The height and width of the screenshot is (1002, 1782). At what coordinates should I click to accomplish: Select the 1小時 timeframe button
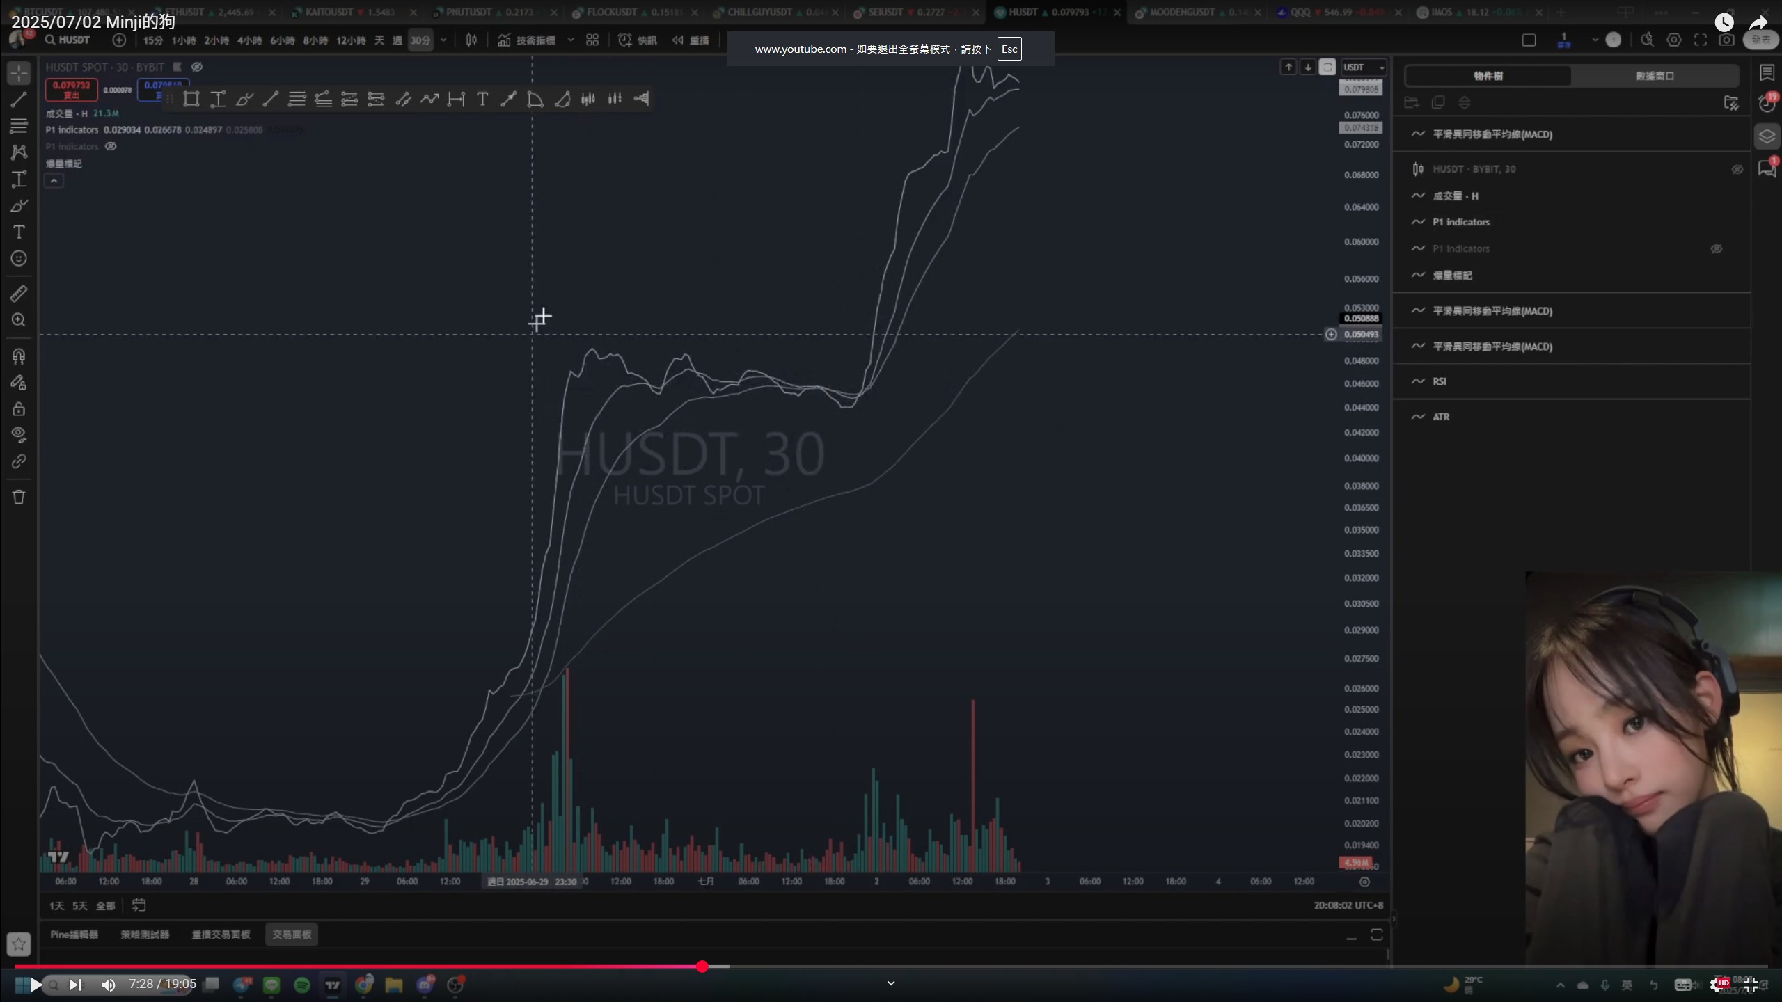pyautogui.click(x=184, y=40)
